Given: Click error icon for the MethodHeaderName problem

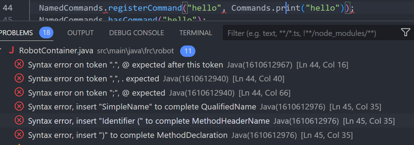Looking at the screenshot, I should [19, 120].
